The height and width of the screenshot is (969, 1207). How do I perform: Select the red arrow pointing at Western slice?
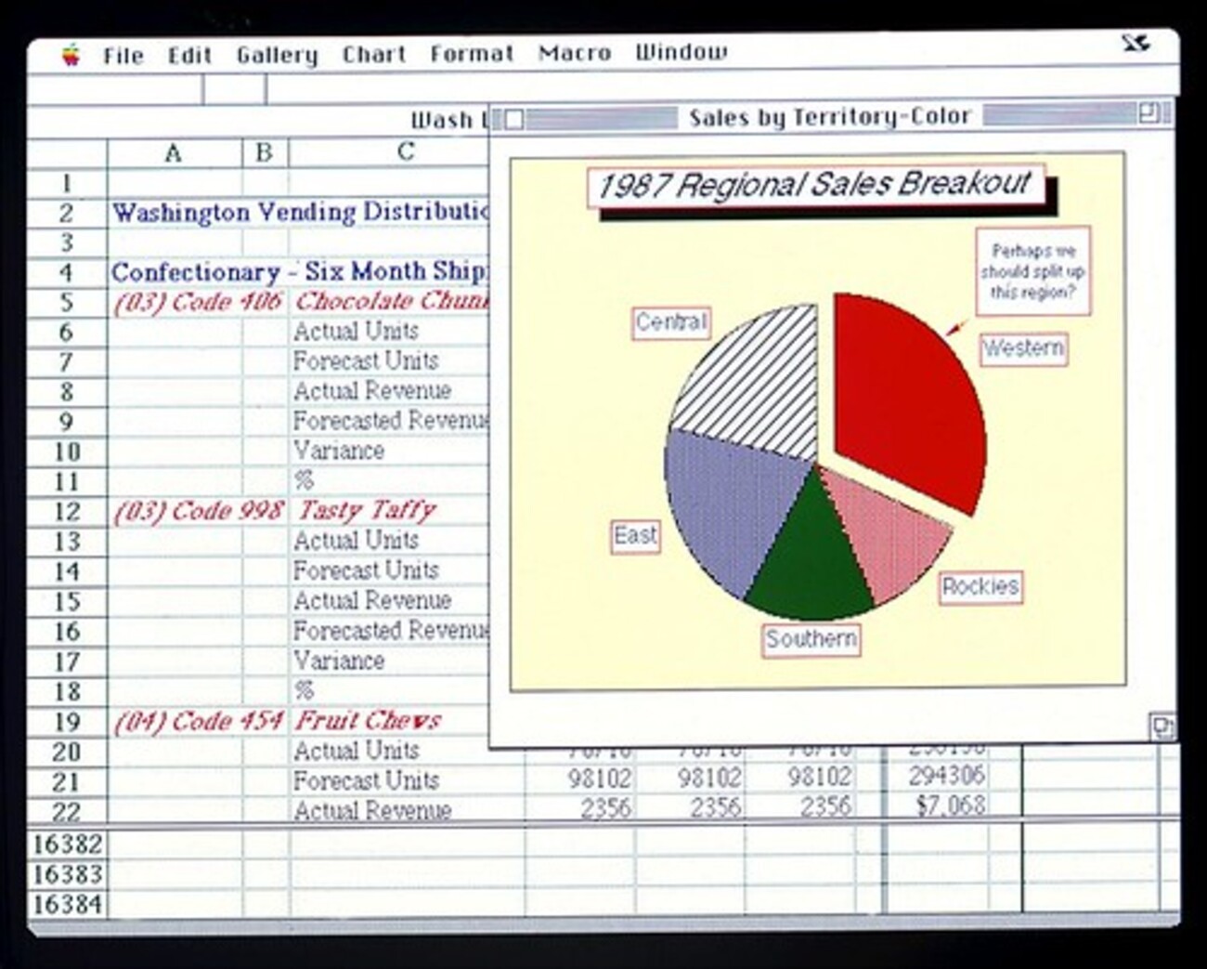(956, 326)
